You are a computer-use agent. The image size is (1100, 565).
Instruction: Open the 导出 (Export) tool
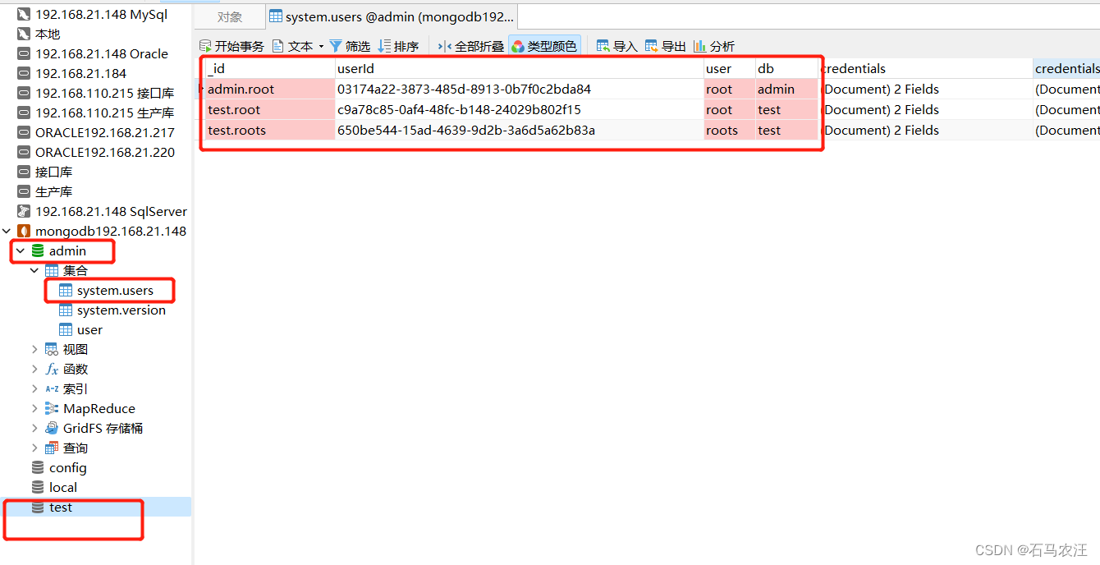(x=665, y=46)
